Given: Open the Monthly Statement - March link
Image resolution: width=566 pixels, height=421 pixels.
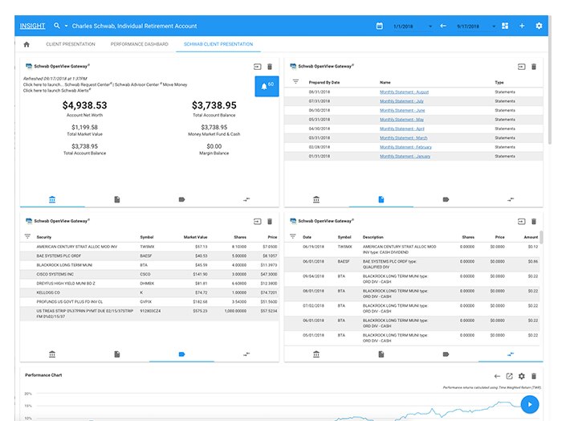Looking at the screenshot, I should tap(403, 137).
